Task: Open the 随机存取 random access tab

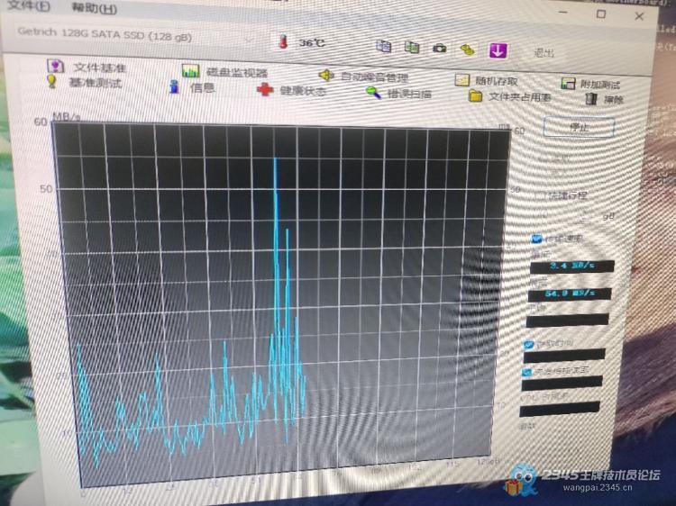Action: (485, 80)
